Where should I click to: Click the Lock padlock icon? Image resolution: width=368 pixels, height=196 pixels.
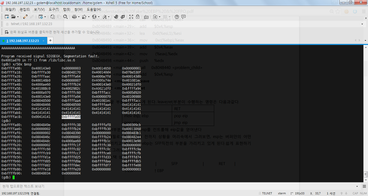pyautogui.click(x=137, y=17)
